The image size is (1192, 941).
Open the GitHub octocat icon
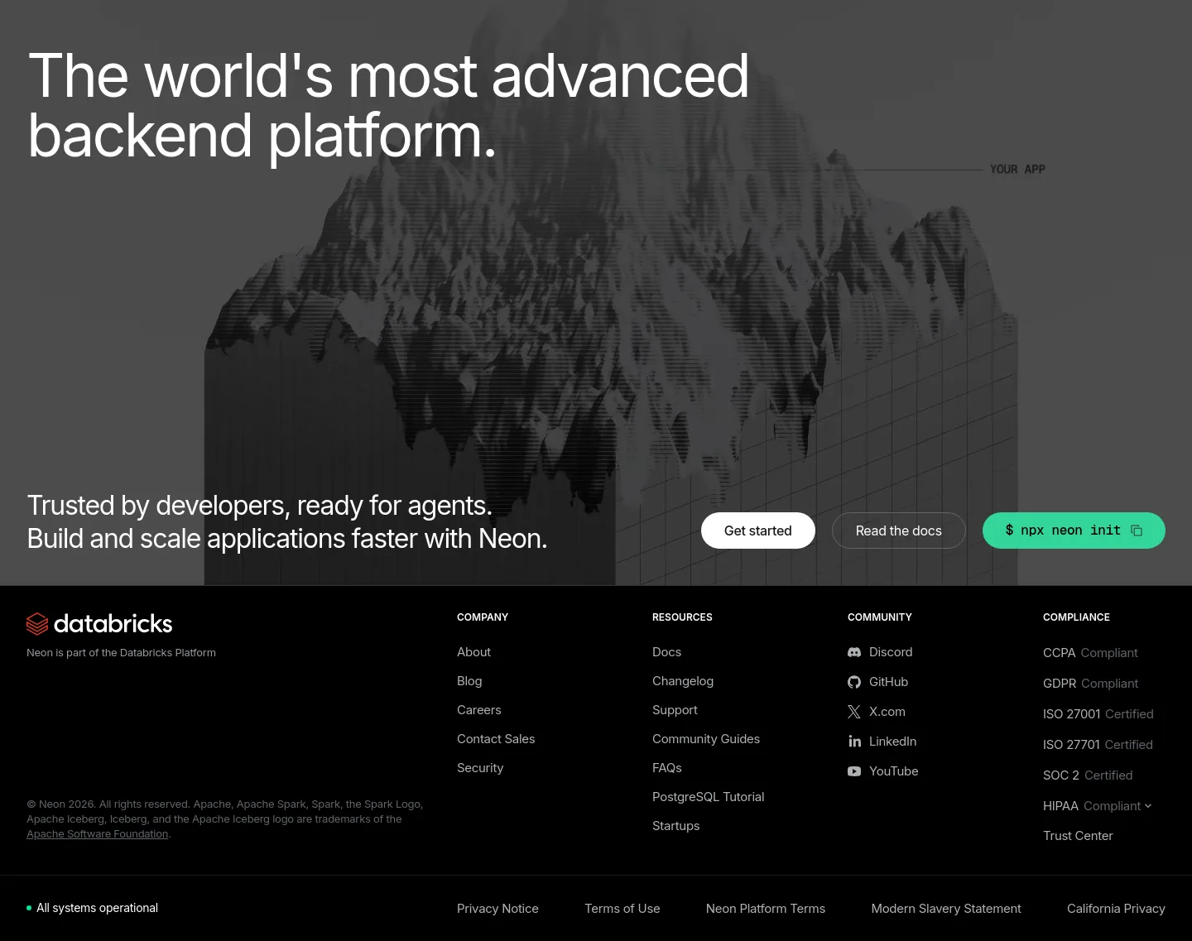pos(854,682)
